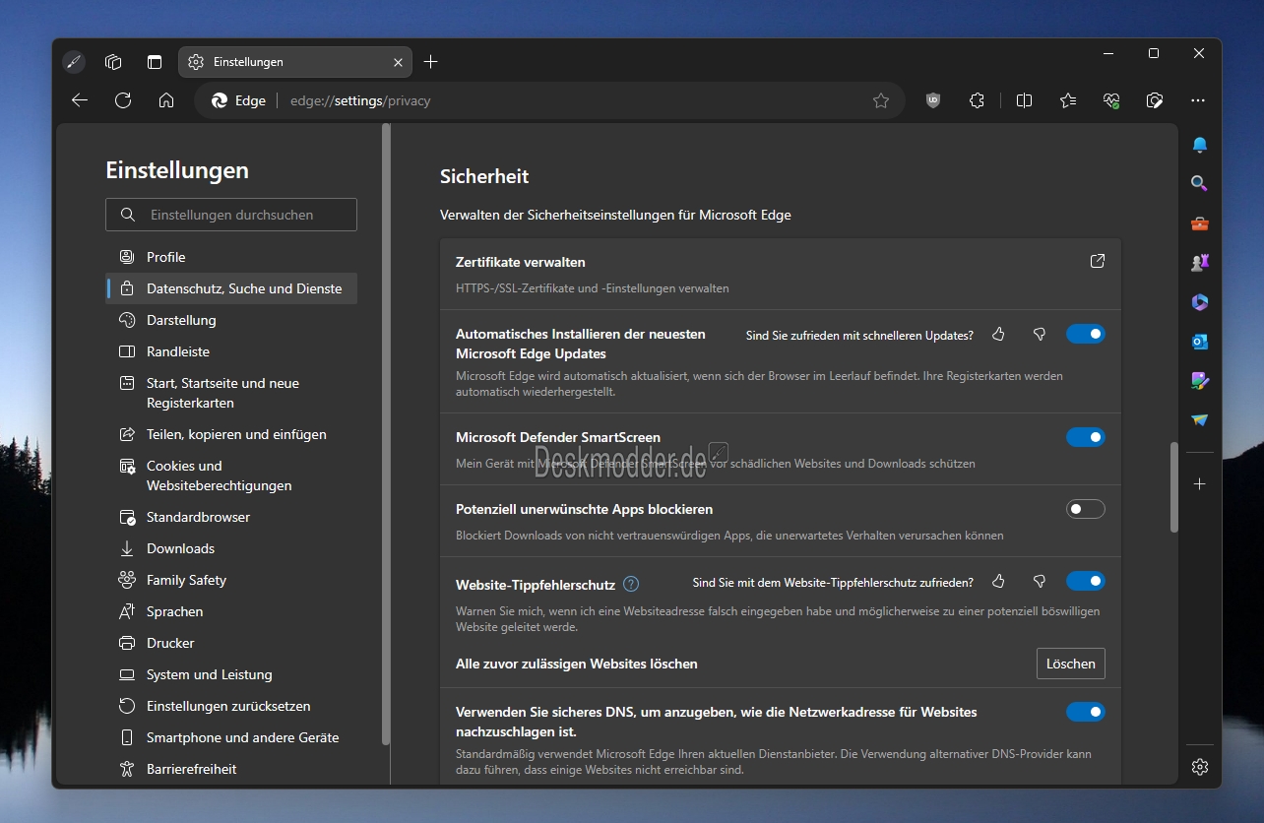Open Drop paper-plane sidebar icon
This screenshot has width=1264, height=823.
point(1199,420)
